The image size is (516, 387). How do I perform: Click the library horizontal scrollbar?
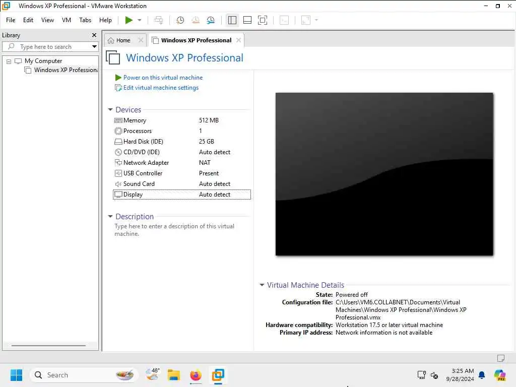point(48,346)
